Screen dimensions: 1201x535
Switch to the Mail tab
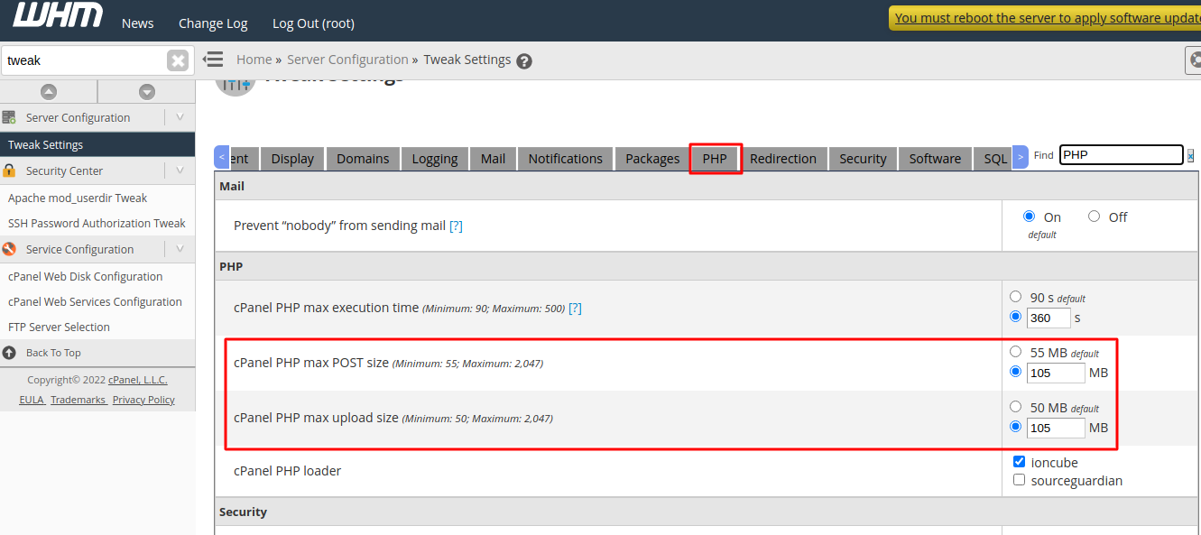click(x=493, y=159)
